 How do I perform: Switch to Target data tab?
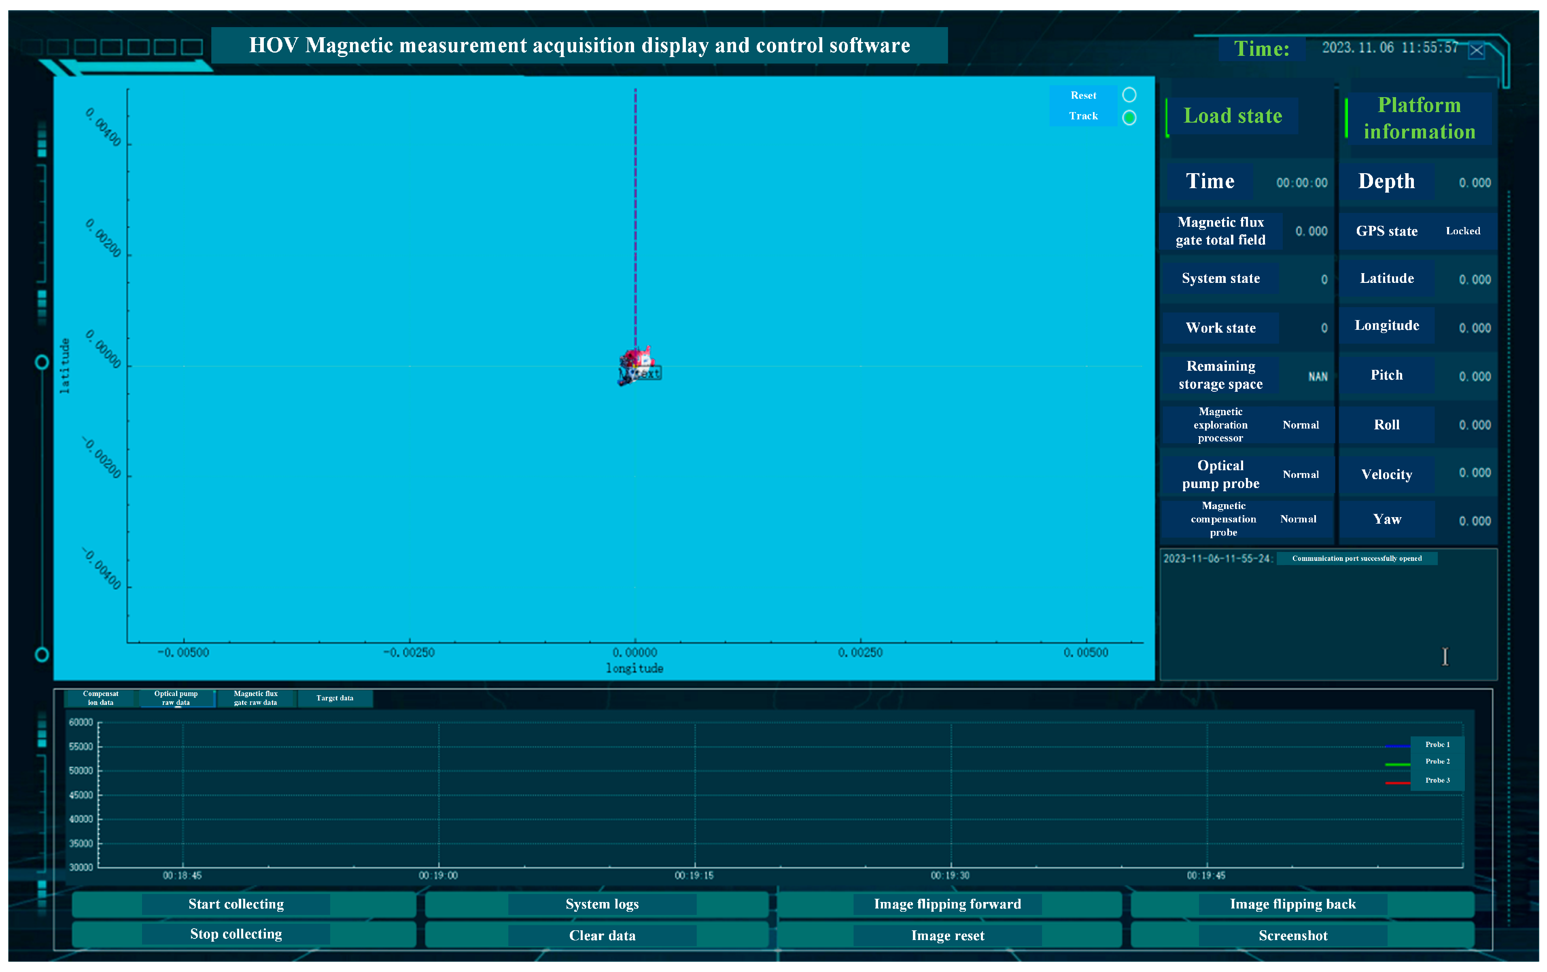(335, 698)
